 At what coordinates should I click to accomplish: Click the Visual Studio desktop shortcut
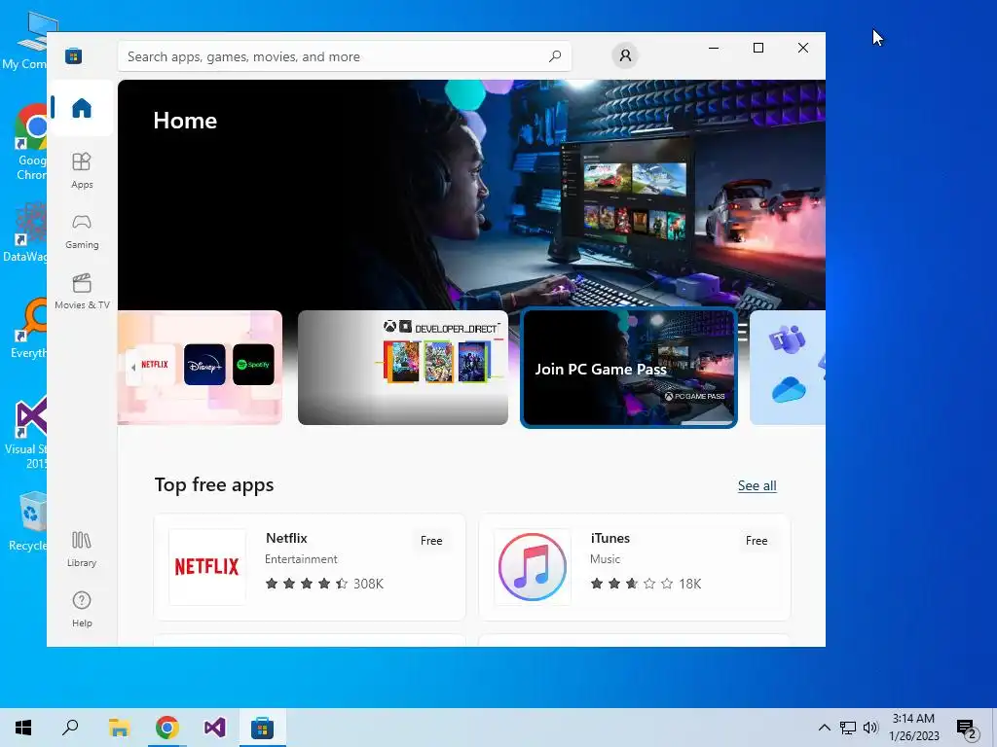tap(26, 433)
